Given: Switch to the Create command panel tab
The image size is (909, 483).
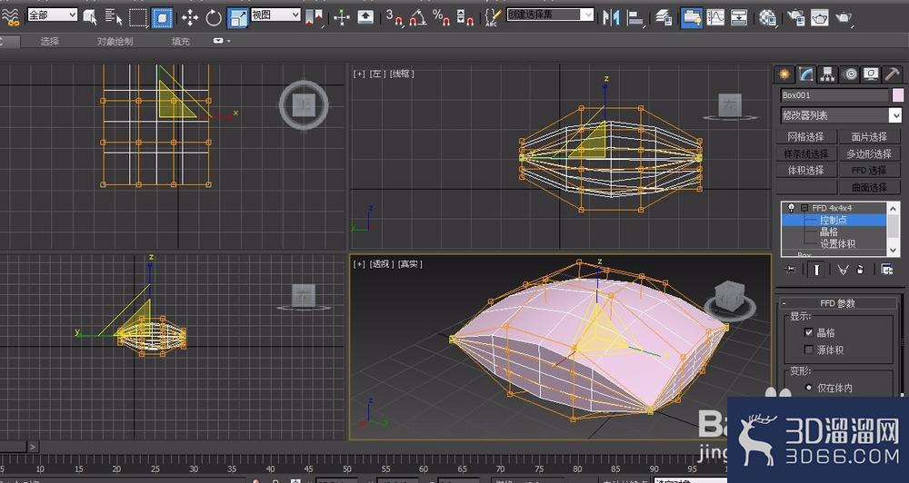Looking at the screenshot, I should tap(784, 74).
